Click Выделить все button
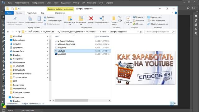This screenshot has height=112, width=199. tap(155, 17)
